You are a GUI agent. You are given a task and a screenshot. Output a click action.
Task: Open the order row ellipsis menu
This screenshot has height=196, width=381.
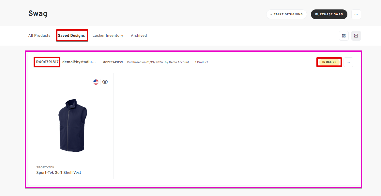348,62
